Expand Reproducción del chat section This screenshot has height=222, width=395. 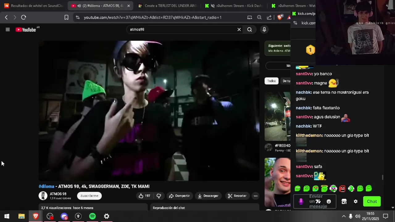(x=205, y=207)
